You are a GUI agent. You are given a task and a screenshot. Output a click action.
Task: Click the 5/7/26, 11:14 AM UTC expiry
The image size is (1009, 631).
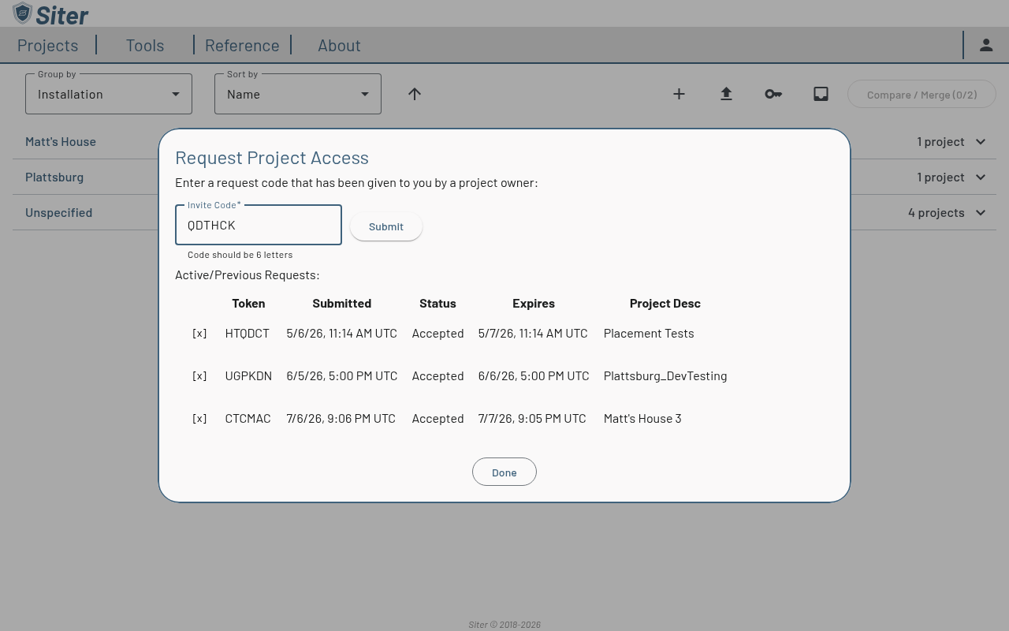533,333
